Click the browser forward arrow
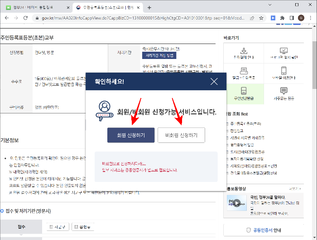 click(x=16, y=18)
